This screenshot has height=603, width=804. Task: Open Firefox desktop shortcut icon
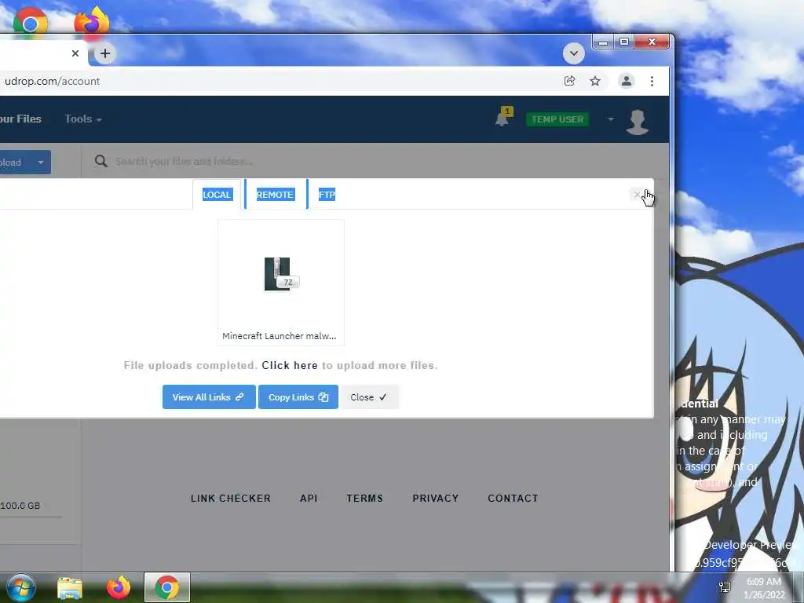click(x=92, y=21)
